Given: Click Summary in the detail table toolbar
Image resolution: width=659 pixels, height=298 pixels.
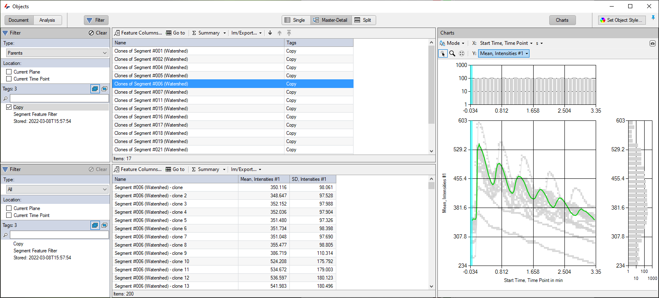Looking at the screenshot, I should click(205, 169).
